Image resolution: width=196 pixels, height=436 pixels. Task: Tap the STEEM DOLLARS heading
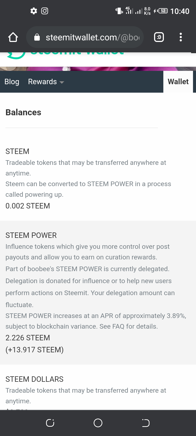pyautogui.click(x=34, y=379)
